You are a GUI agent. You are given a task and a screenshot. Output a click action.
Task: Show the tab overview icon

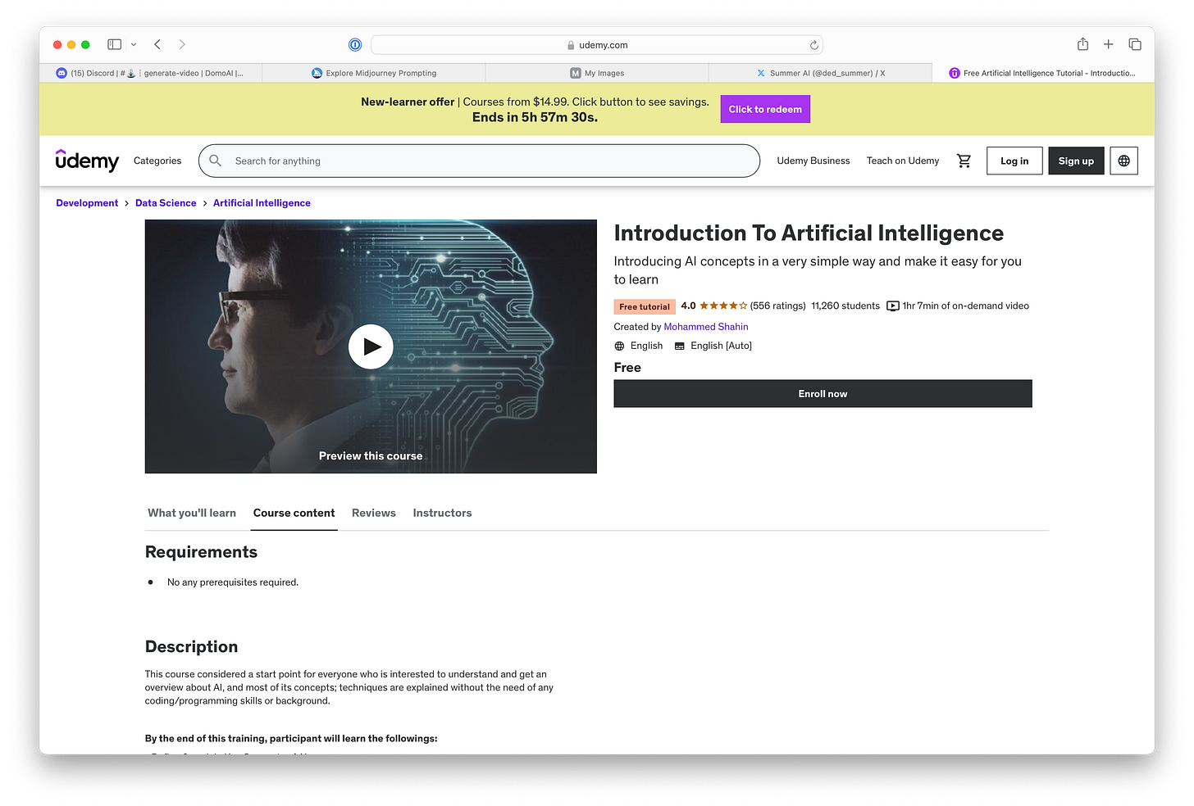coord(1135,44)
